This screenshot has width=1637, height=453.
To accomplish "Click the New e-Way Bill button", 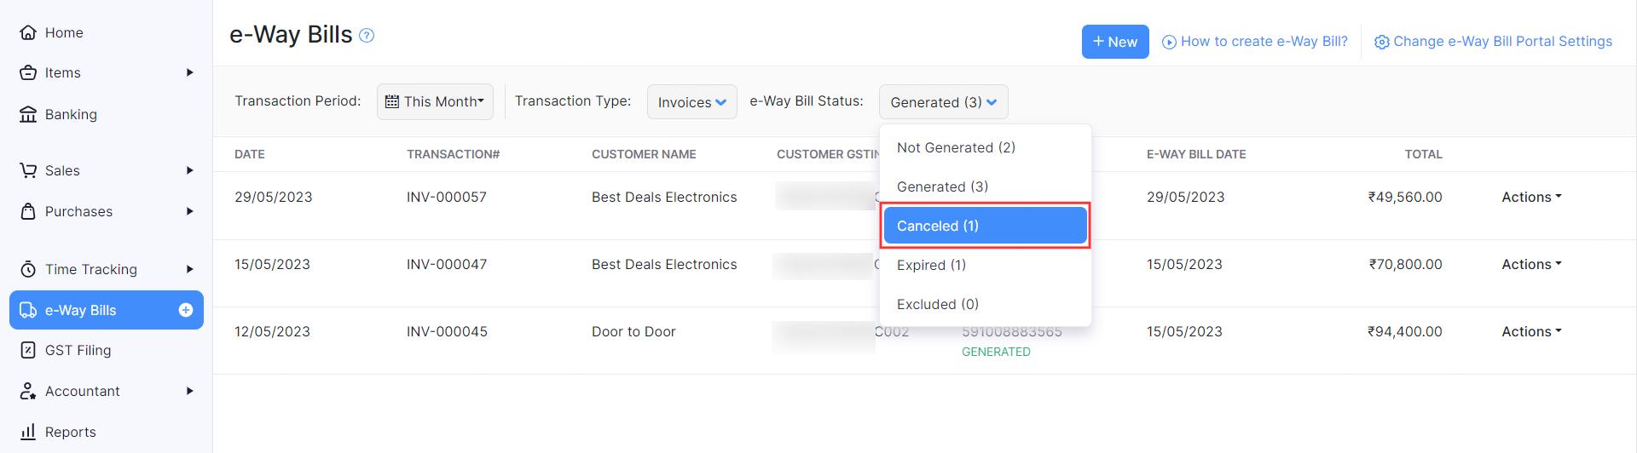I will pyautogui.click(x=1114, y=42).
